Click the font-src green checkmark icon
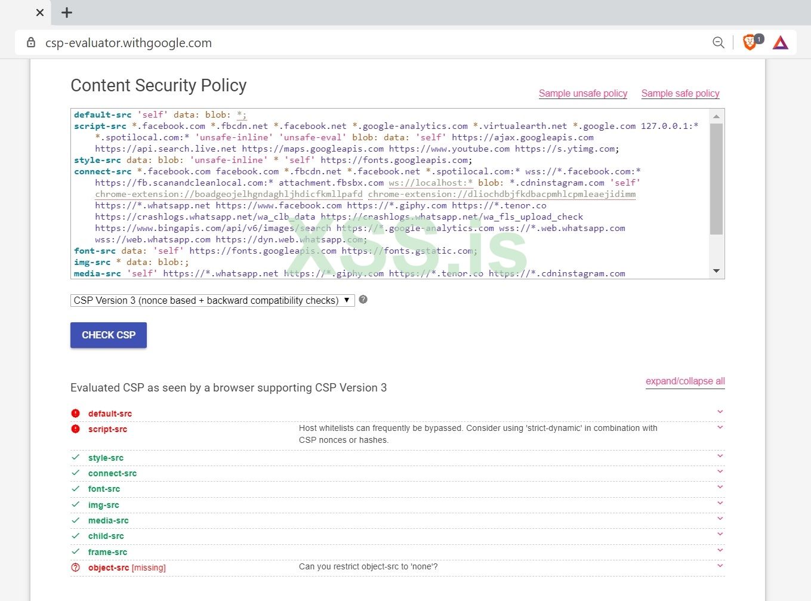This screenshot has height=601, width=811. click(x=75, y=488)
